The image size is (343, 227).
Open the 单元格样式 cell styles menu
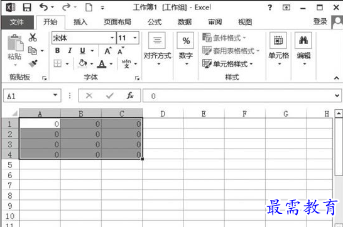click(x=227, y=64)
